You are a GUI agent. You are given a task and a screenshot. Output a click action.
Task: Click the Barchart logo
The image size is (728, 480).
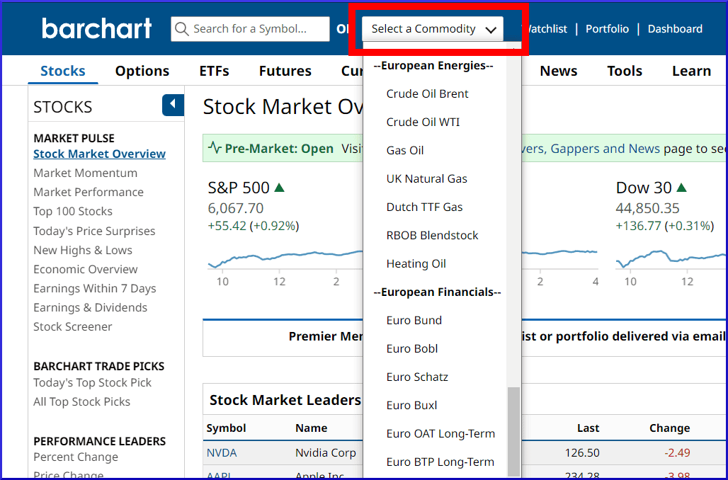96,28
